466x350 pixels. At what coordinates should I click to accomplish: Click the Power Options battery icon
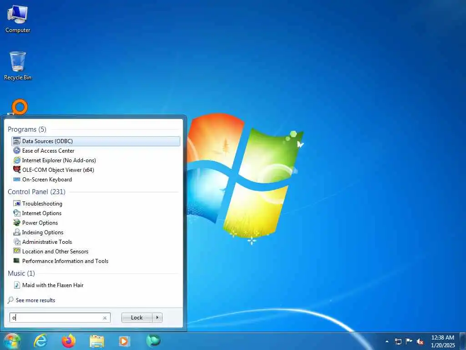[17, 222]
